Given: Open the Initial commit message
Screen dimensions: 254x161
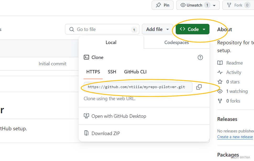Looking at the screenshot, I should (52, 64).
